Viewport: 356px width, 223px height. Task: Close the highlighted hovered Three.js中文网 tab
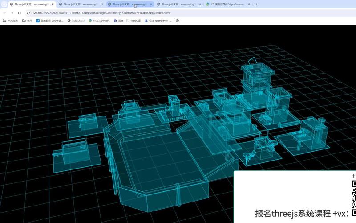click(151, 4)
